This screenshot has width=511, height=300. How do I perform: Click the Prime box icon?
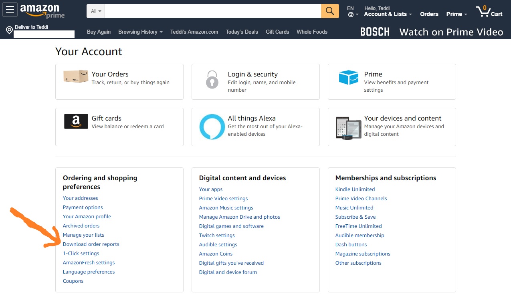348,77
